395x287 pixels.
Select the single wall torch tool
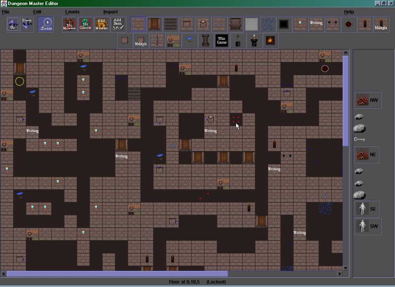365,24
